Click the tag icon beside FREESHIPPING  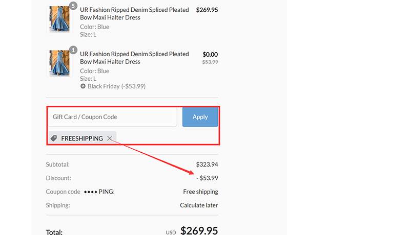coord(54,138)
